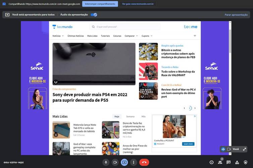Click the audio indicator in self-view tile
The height and width of the screenshot is (168, 253).
pos(223,149)
